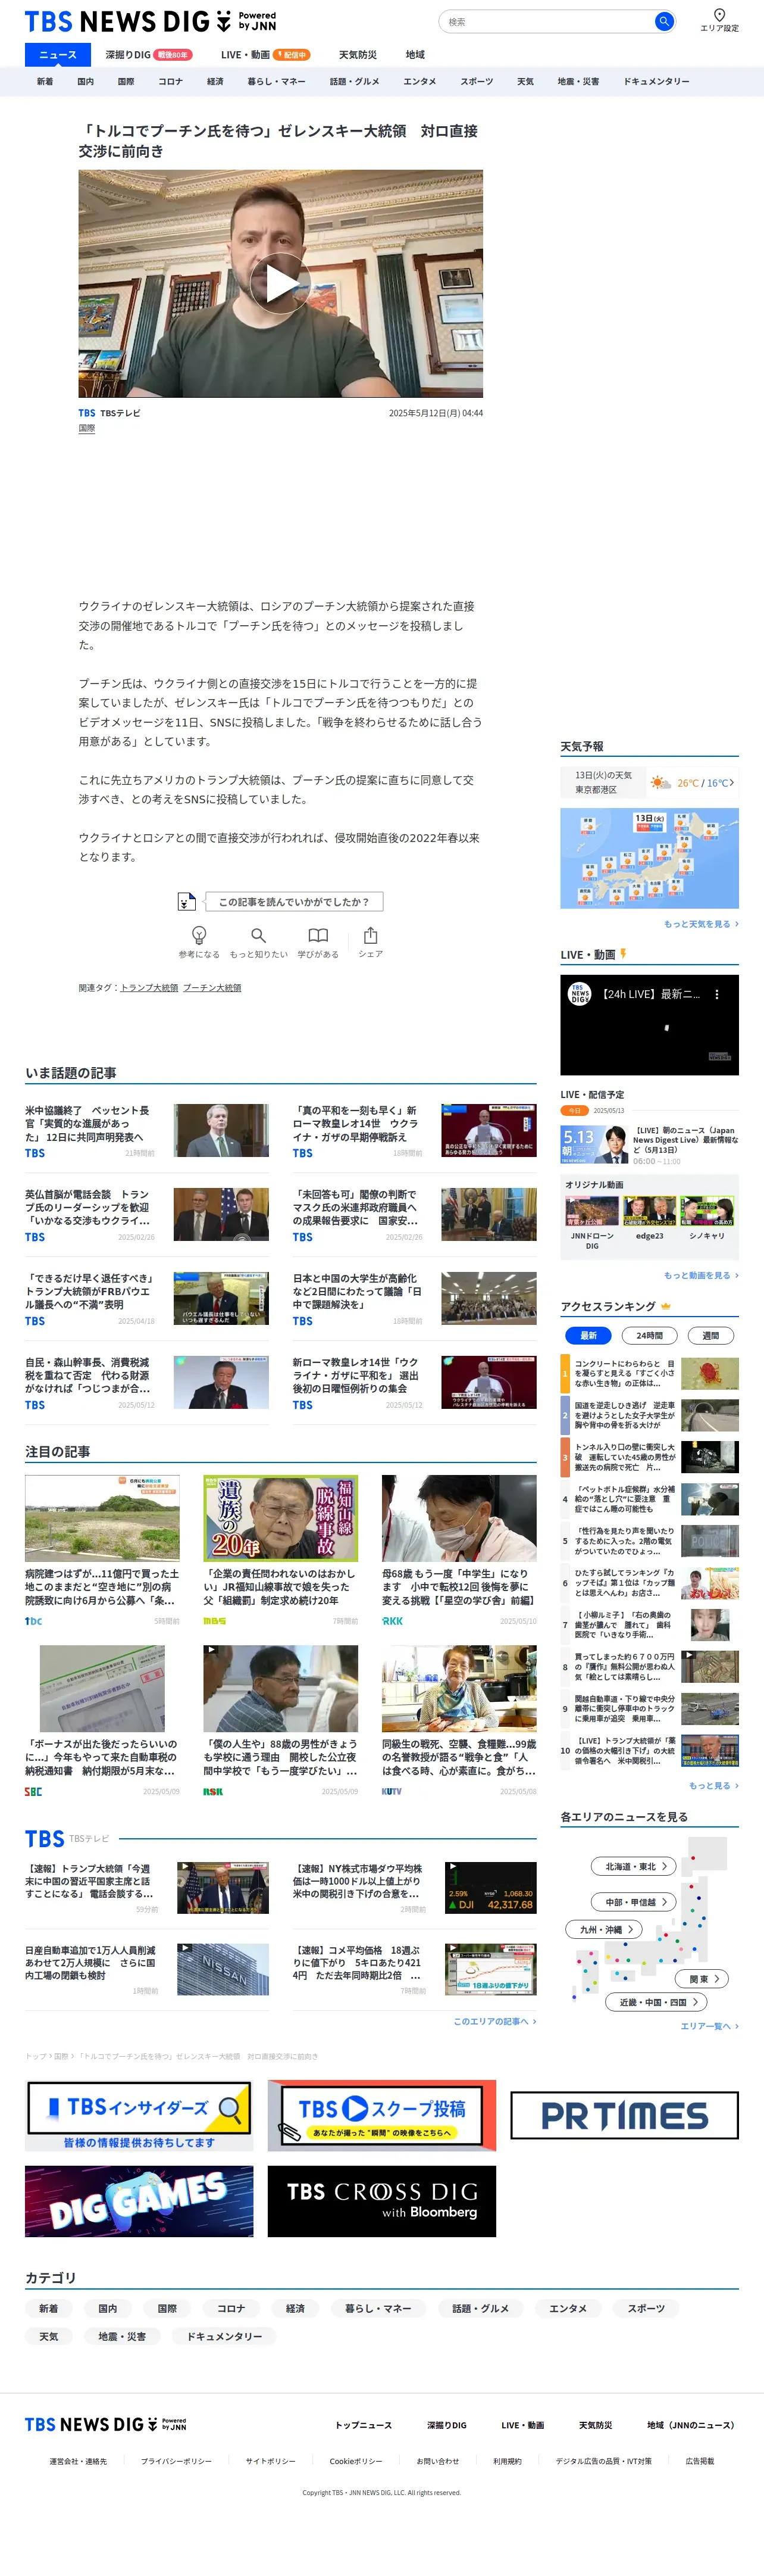Click the エンタメ footer category pill
Image resolution: width=764 pixels, height=2576 pixels.
567,2309
